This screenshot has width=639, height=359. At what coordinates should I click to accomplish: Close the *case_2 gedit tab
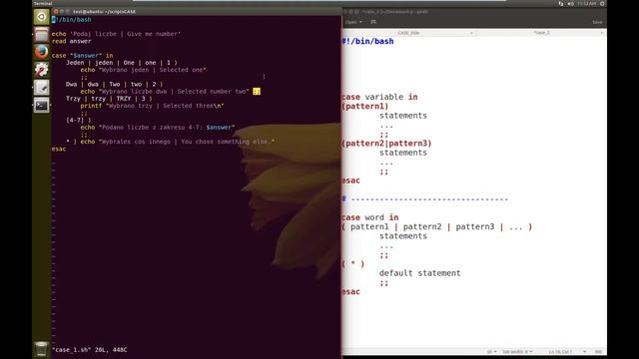click(601, 33)
